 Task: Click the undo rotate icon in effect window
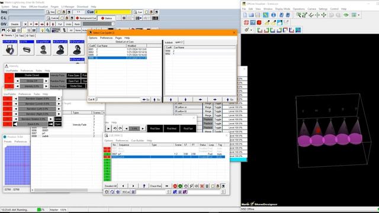[115, 128]
